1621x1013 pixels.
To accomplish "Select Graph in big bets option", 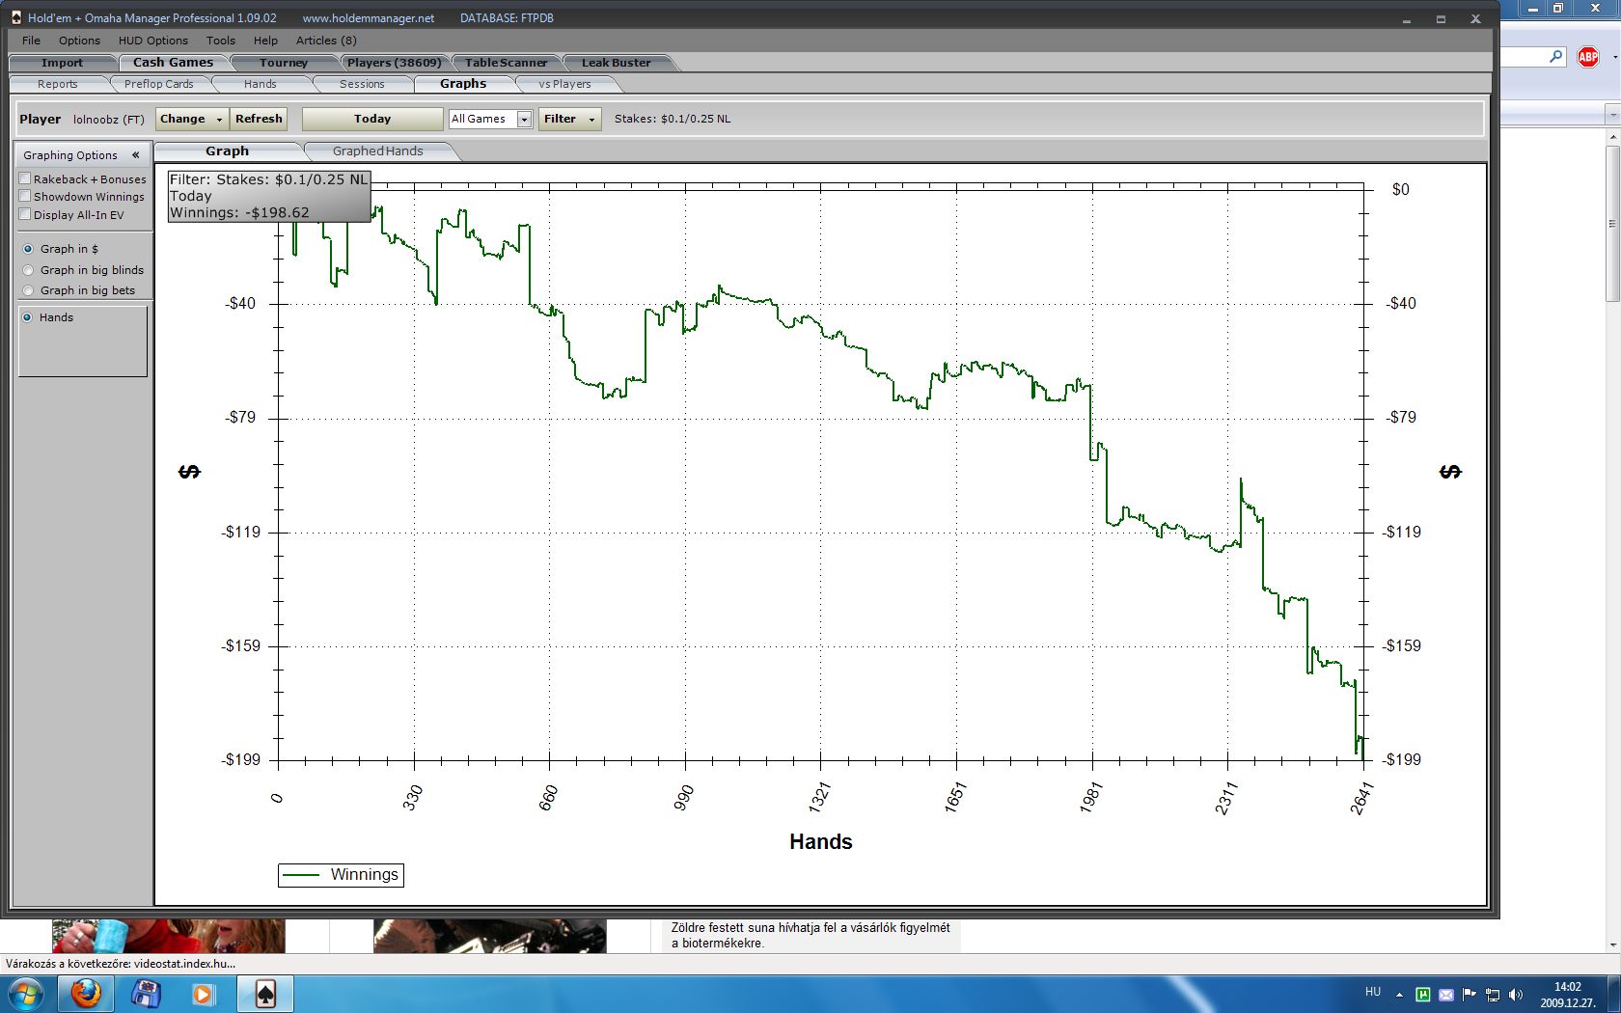I will click(28, 290).
